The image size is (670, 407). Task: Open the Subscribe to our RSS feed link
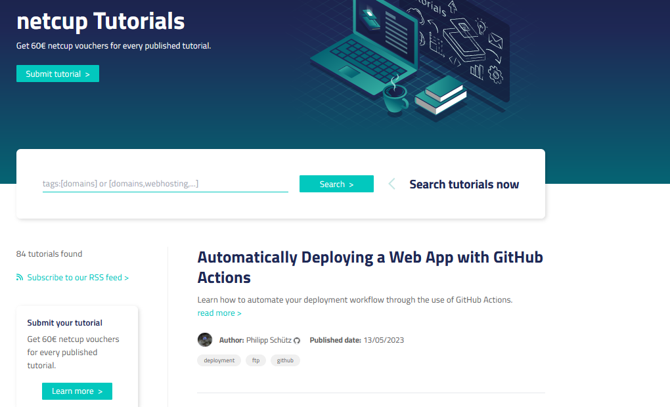click(x=78, y=278)
